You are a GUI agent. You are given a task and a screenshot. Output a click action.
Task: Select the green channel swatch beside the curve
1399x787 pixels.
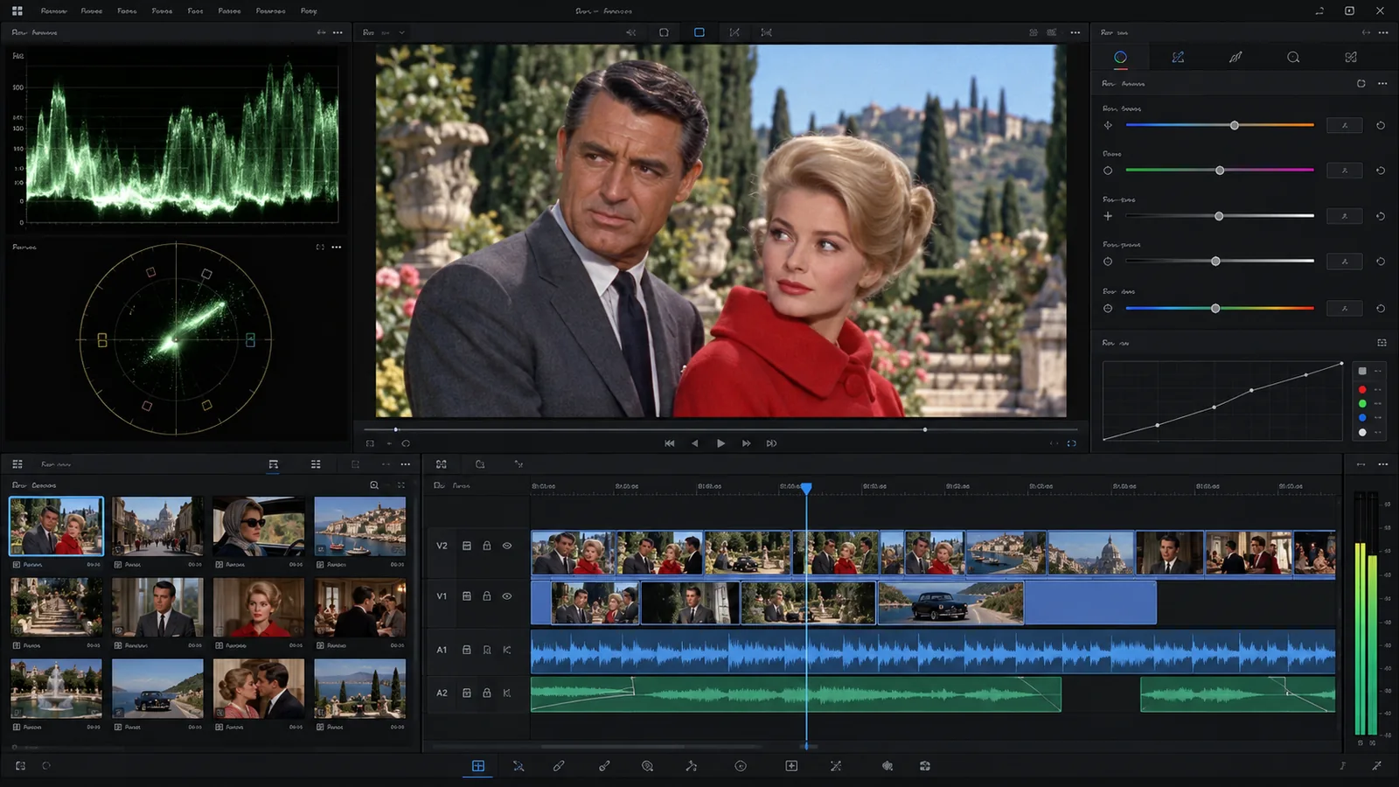pyautogui.click(x=1362, y=403)
